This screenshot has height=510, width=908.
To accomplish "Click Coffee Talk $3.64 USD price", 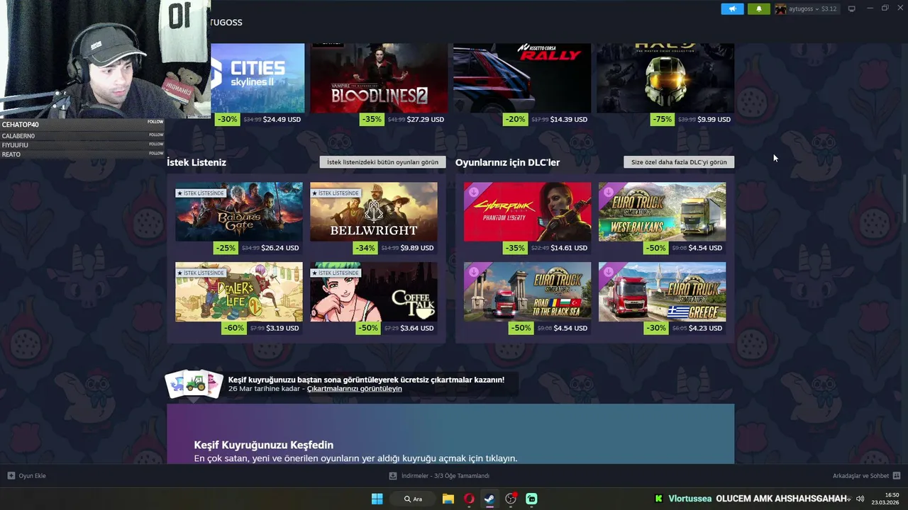I will click(x=417, y=328).
